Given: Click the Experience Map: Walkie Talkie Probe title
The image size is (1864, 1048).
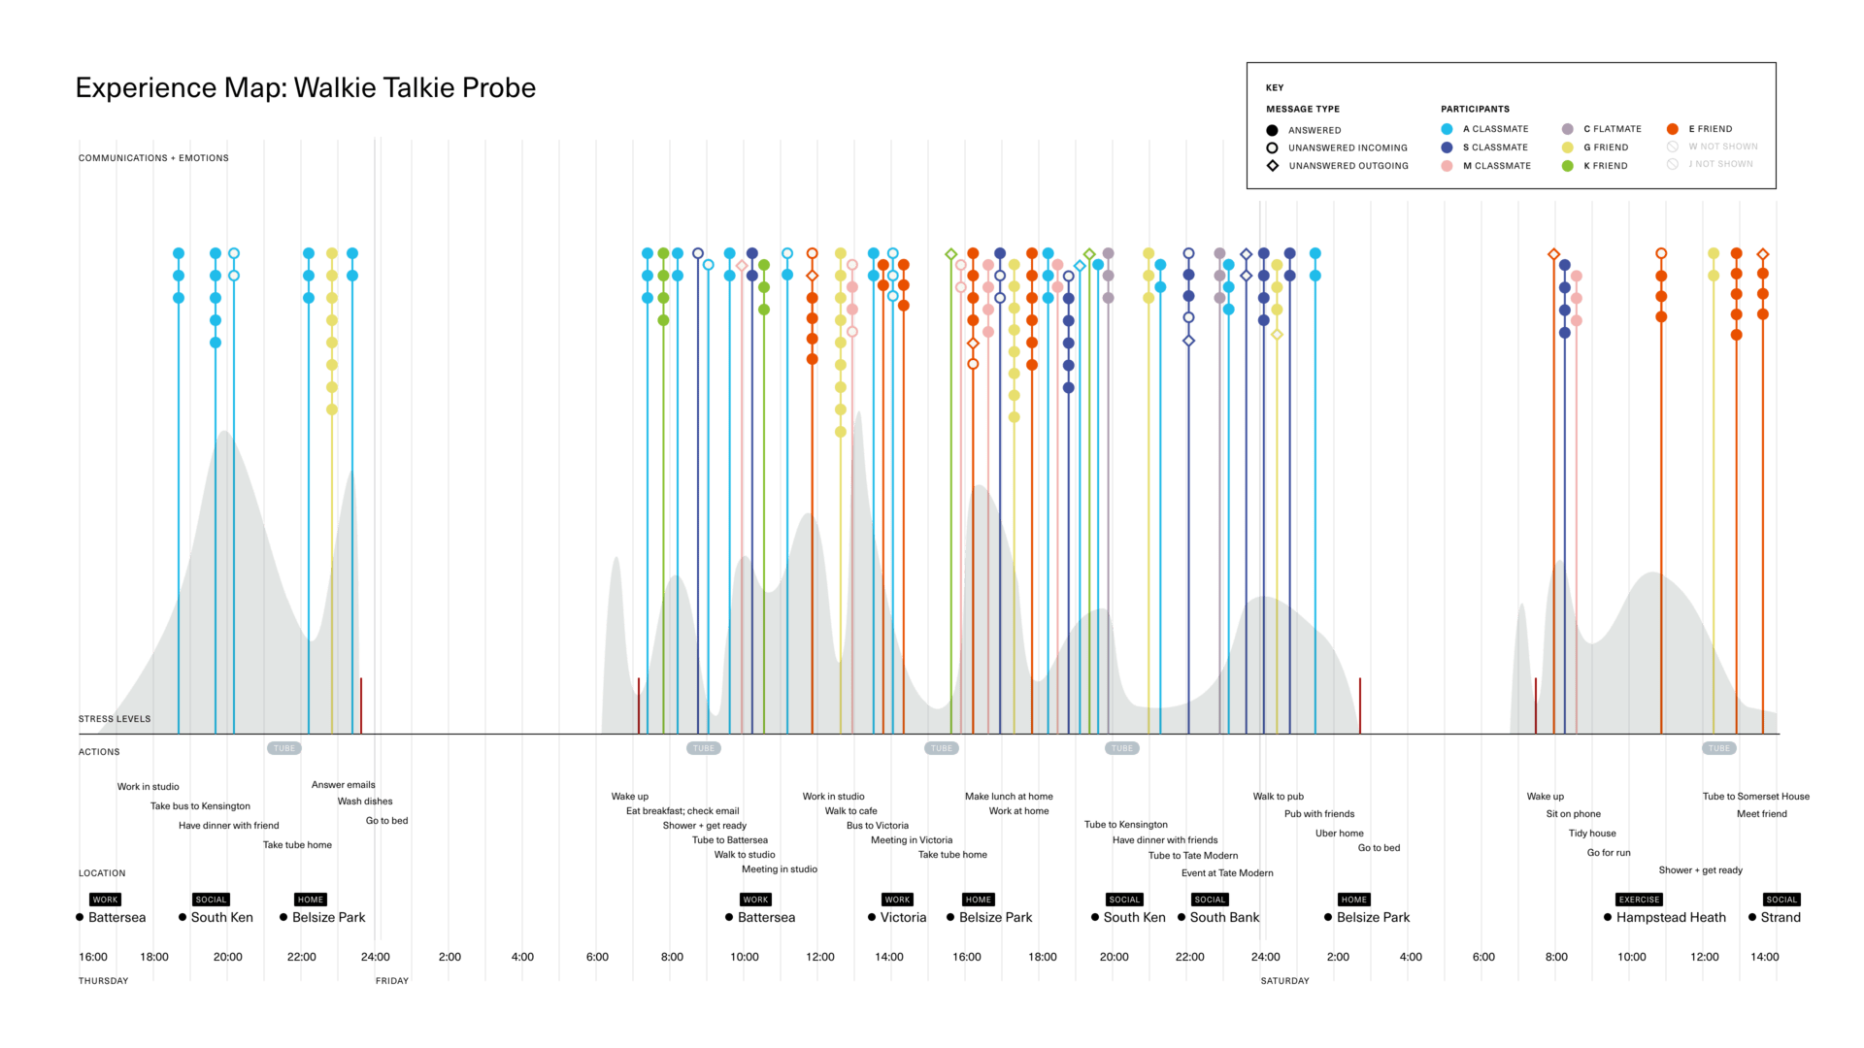Looking at the screenshot, I should coord(306,87).
